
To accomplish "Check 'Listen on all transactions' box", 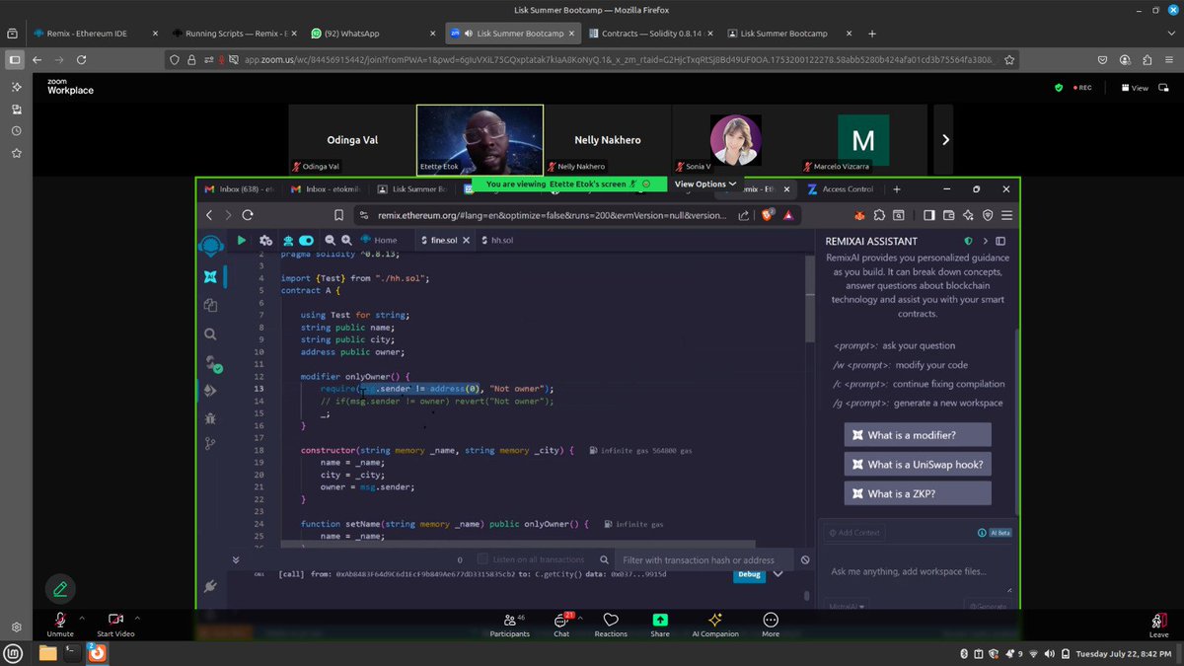I will 483,559.
